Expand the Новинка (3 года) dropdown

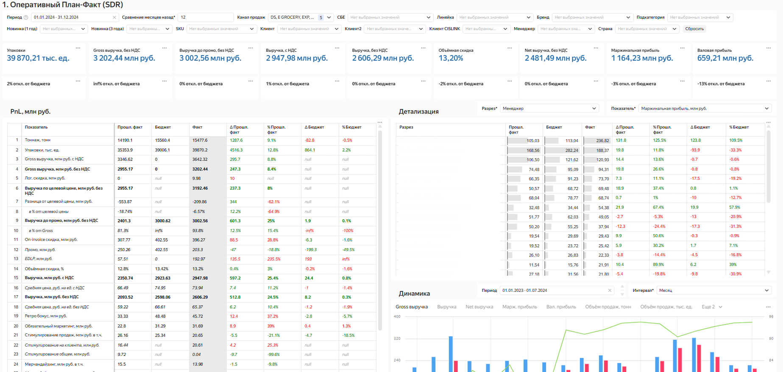click(149, 29)
